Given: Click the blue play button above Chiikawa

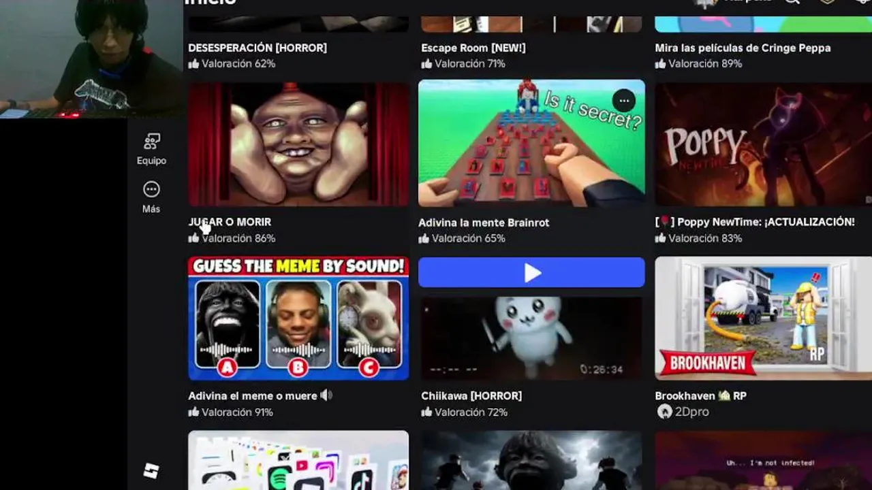Looking at the screenshot, I should click(x=531, y=273).
